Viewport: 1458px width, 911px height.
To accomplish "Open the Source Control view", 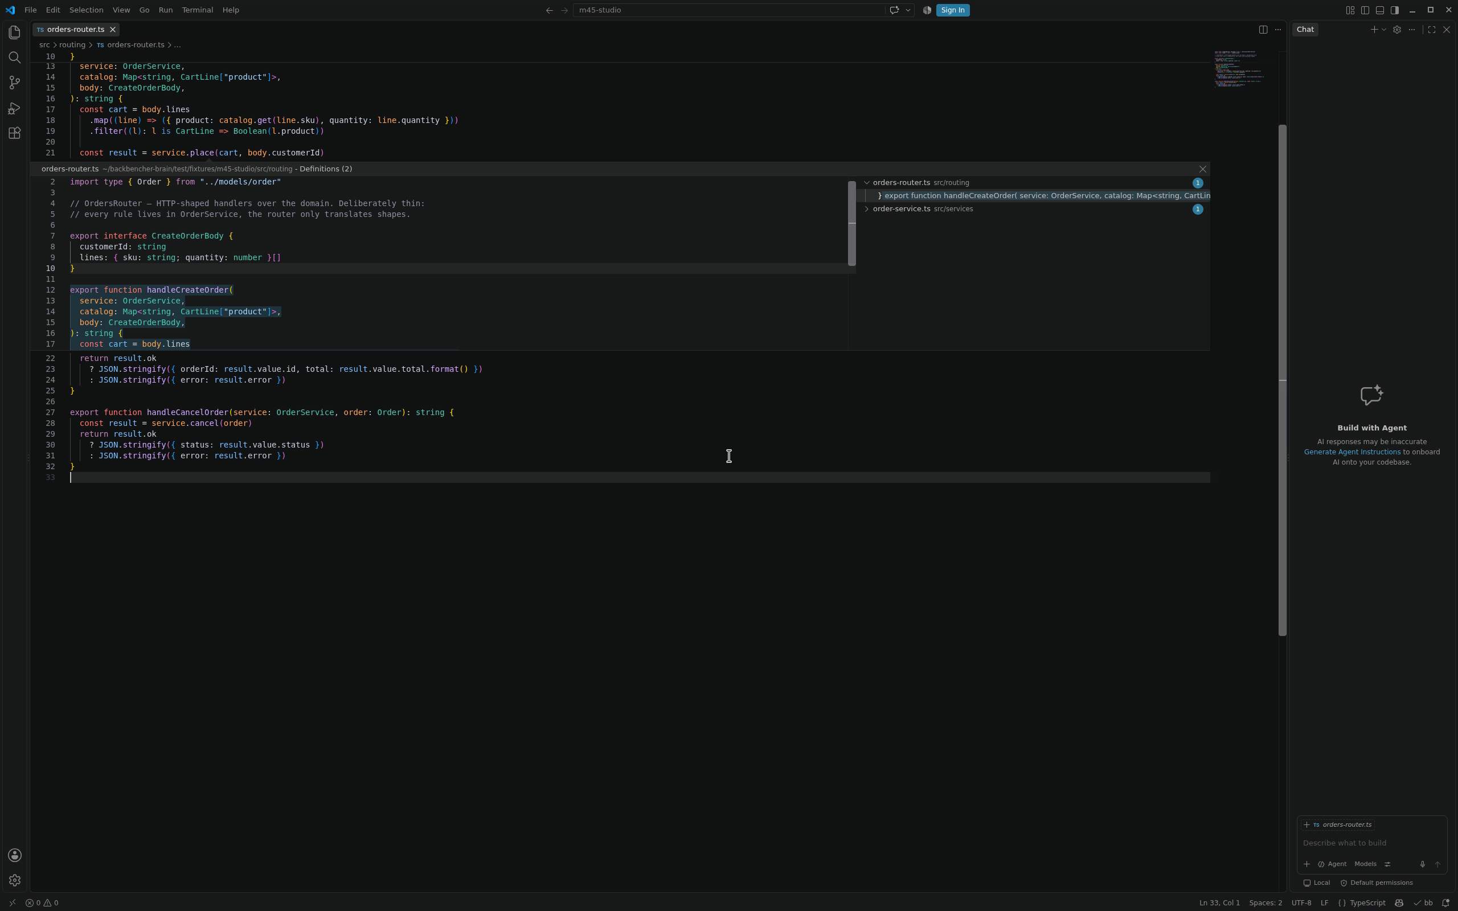I will click(14, 83).
